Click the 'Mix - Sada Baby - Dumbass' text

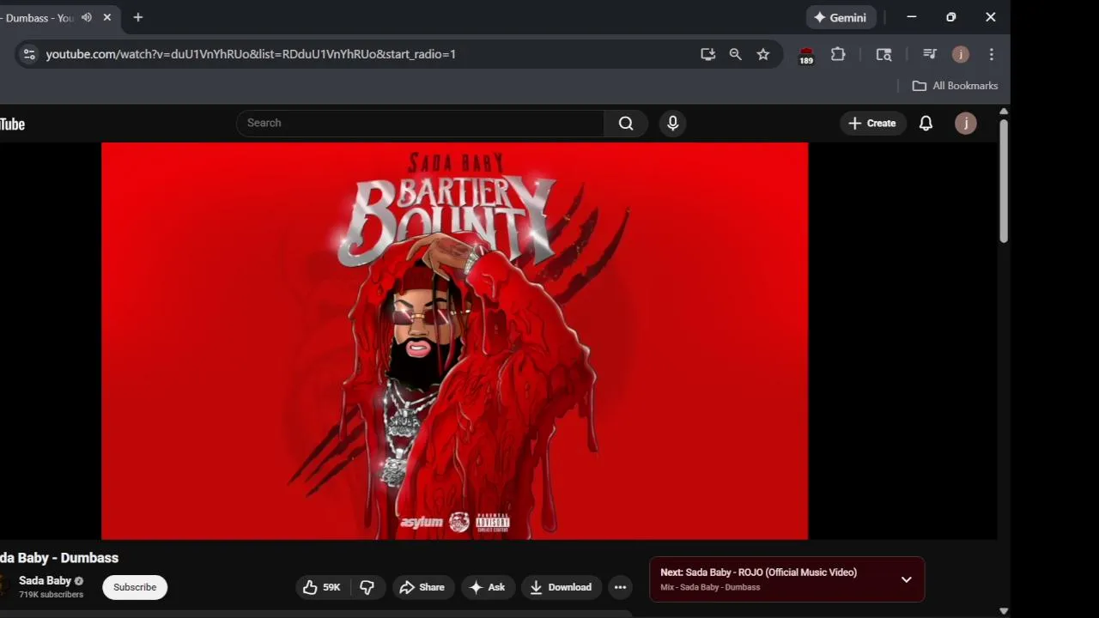pos(710,587)
